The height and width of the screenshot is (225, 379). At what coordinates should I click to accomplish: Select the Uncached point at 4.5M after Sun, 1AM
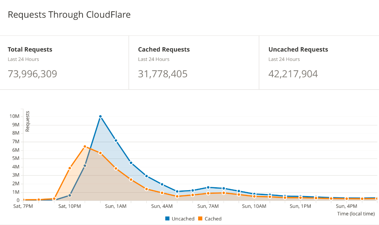coord(131,163)
